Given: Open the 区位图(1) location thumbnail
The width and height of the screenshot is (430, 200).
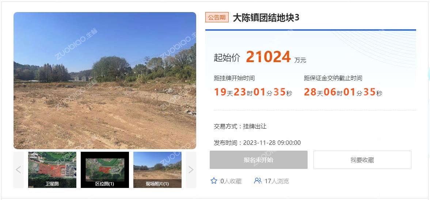Looking at the screenshot, I should 105,170.
